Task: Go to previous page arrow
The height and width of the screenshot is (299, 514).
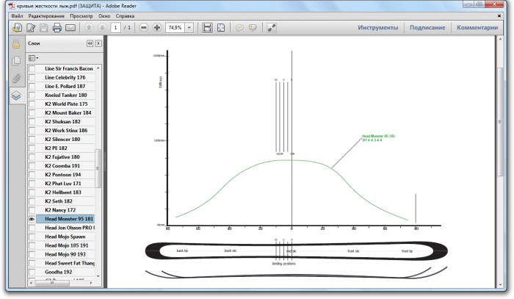Action: coord(89,28)
